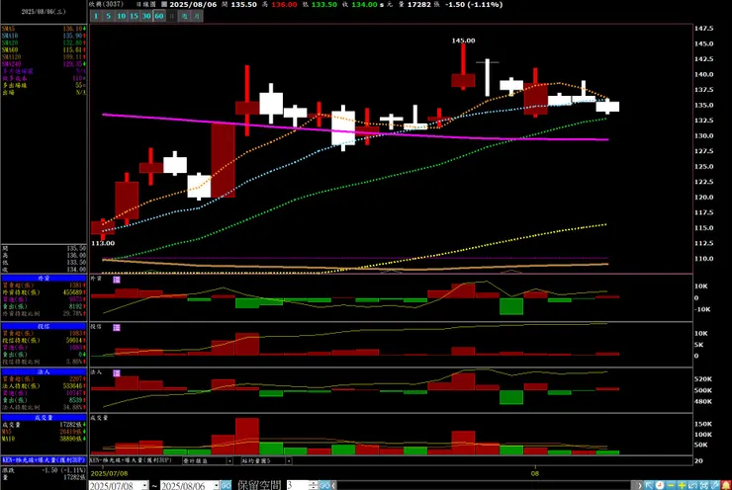Screen dimensions: 732x490
Task: Open the end date 2025/08/06 dropdown
Action: tap(217, 485)
